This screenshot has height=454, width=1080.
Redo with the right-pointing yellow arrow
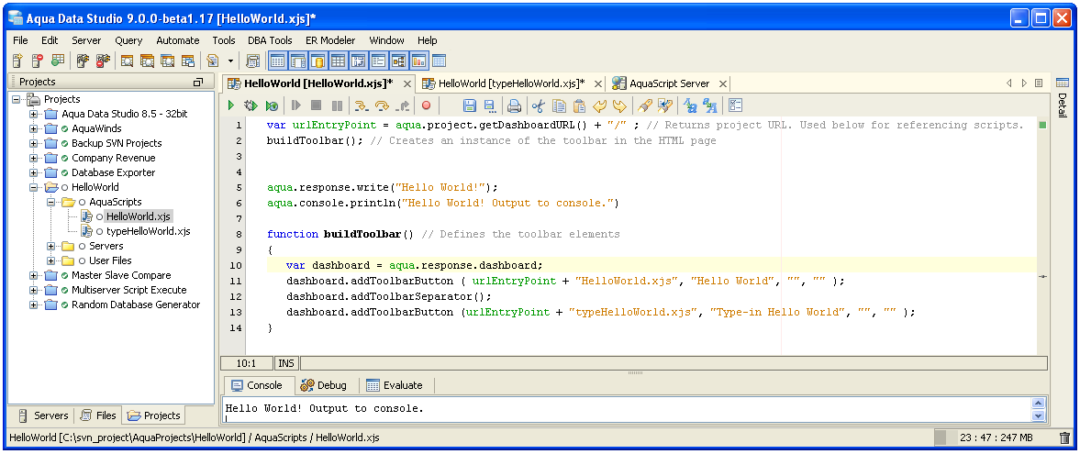tap(619, 105)
